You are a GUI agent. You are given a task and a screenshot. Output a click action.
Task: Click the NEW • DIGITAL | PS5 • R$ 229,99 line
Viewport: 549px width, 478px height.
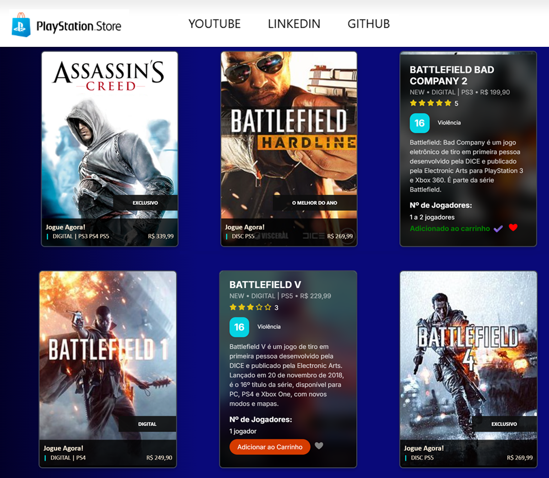pos(280,296)
